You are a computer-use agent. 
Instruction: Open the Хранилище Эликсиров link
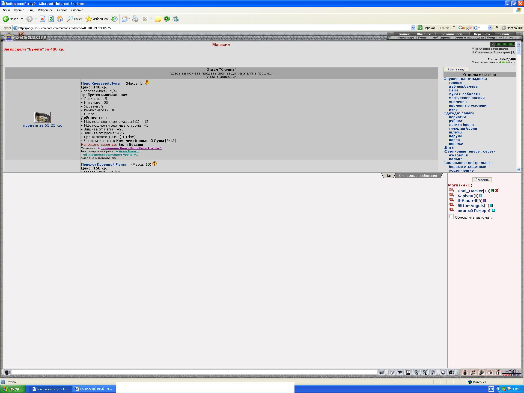coord(495,52)
